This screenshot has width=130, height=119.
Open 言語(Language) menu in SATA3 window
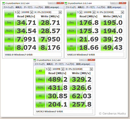(x=83, y=64)
